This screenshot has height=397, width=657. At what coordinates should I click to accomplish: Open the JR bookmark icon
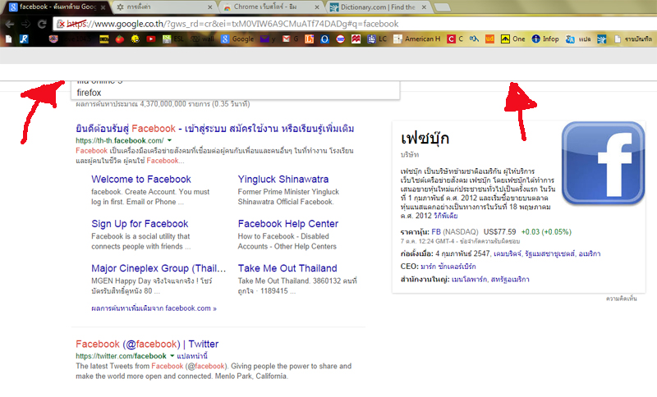coord(24,39)
